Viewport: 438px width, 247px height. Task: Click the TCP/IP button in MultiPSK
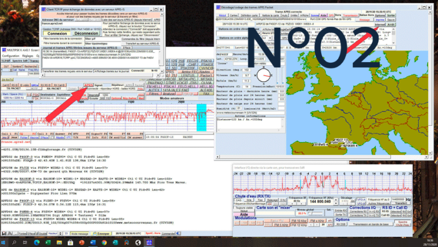[x=6, y=60]
